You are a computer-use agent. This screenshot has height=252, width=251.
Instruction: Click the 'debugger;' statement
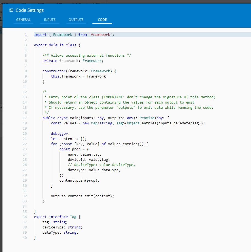tap(60, 134)
